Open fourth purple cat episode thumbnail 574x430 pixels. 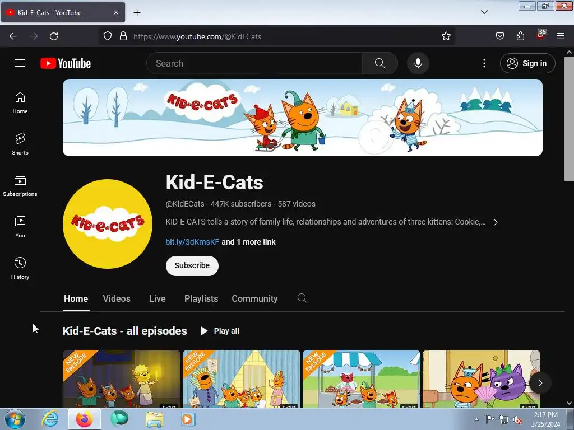(x=482, y=379)
